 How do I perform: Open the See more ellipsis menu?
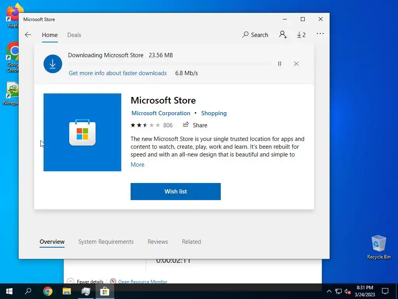(320, 33)
